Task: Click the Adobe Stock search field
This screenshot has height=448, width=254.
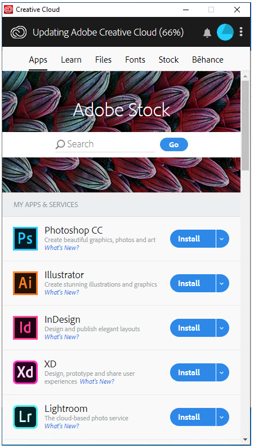Action: (x=105, y=144)
